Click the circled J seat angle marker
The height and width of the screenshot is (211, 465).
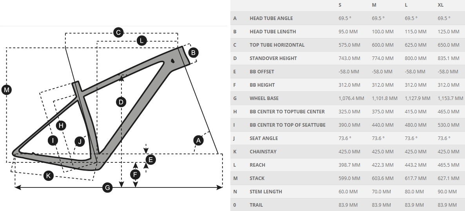pos(80,142)
